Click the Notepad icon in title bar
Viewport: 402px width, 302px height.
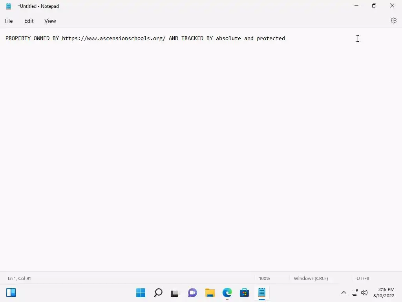pyautogui.click(x=9, y=6)
